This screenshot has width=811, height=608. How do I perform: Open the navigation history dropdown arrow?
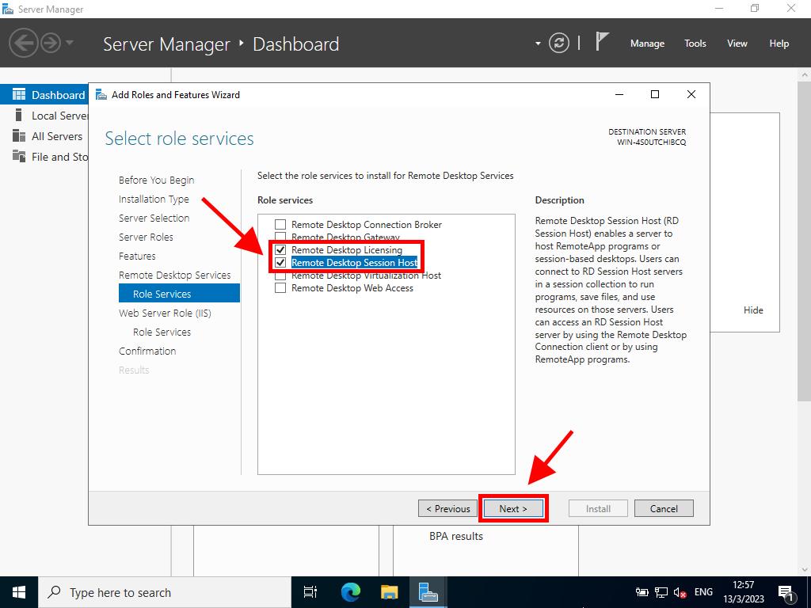70,43
